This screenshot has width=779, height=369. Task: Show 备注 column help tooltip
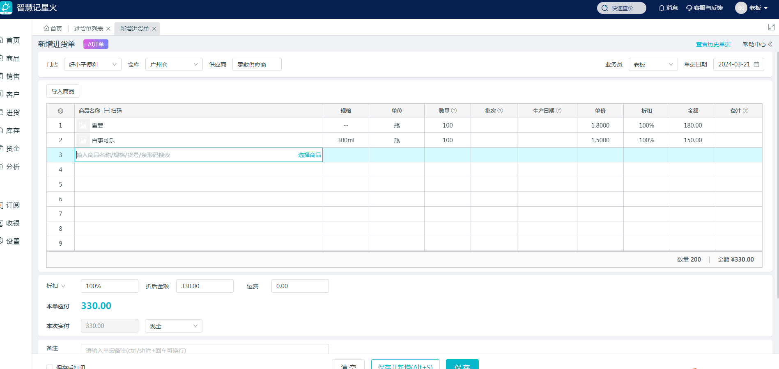[x=745, y=111]
